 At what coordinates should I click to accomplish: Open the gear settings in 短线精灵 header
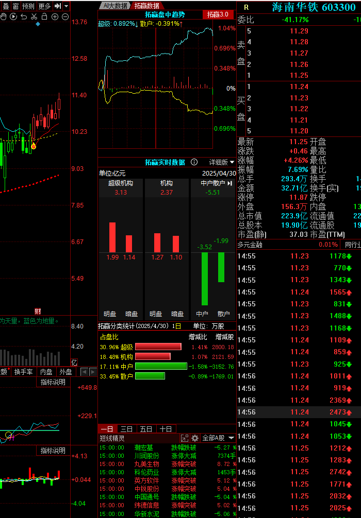click(x=195, y=438)
